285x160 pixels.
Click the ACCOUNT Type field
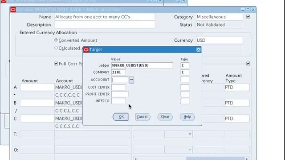pos(185,79)
